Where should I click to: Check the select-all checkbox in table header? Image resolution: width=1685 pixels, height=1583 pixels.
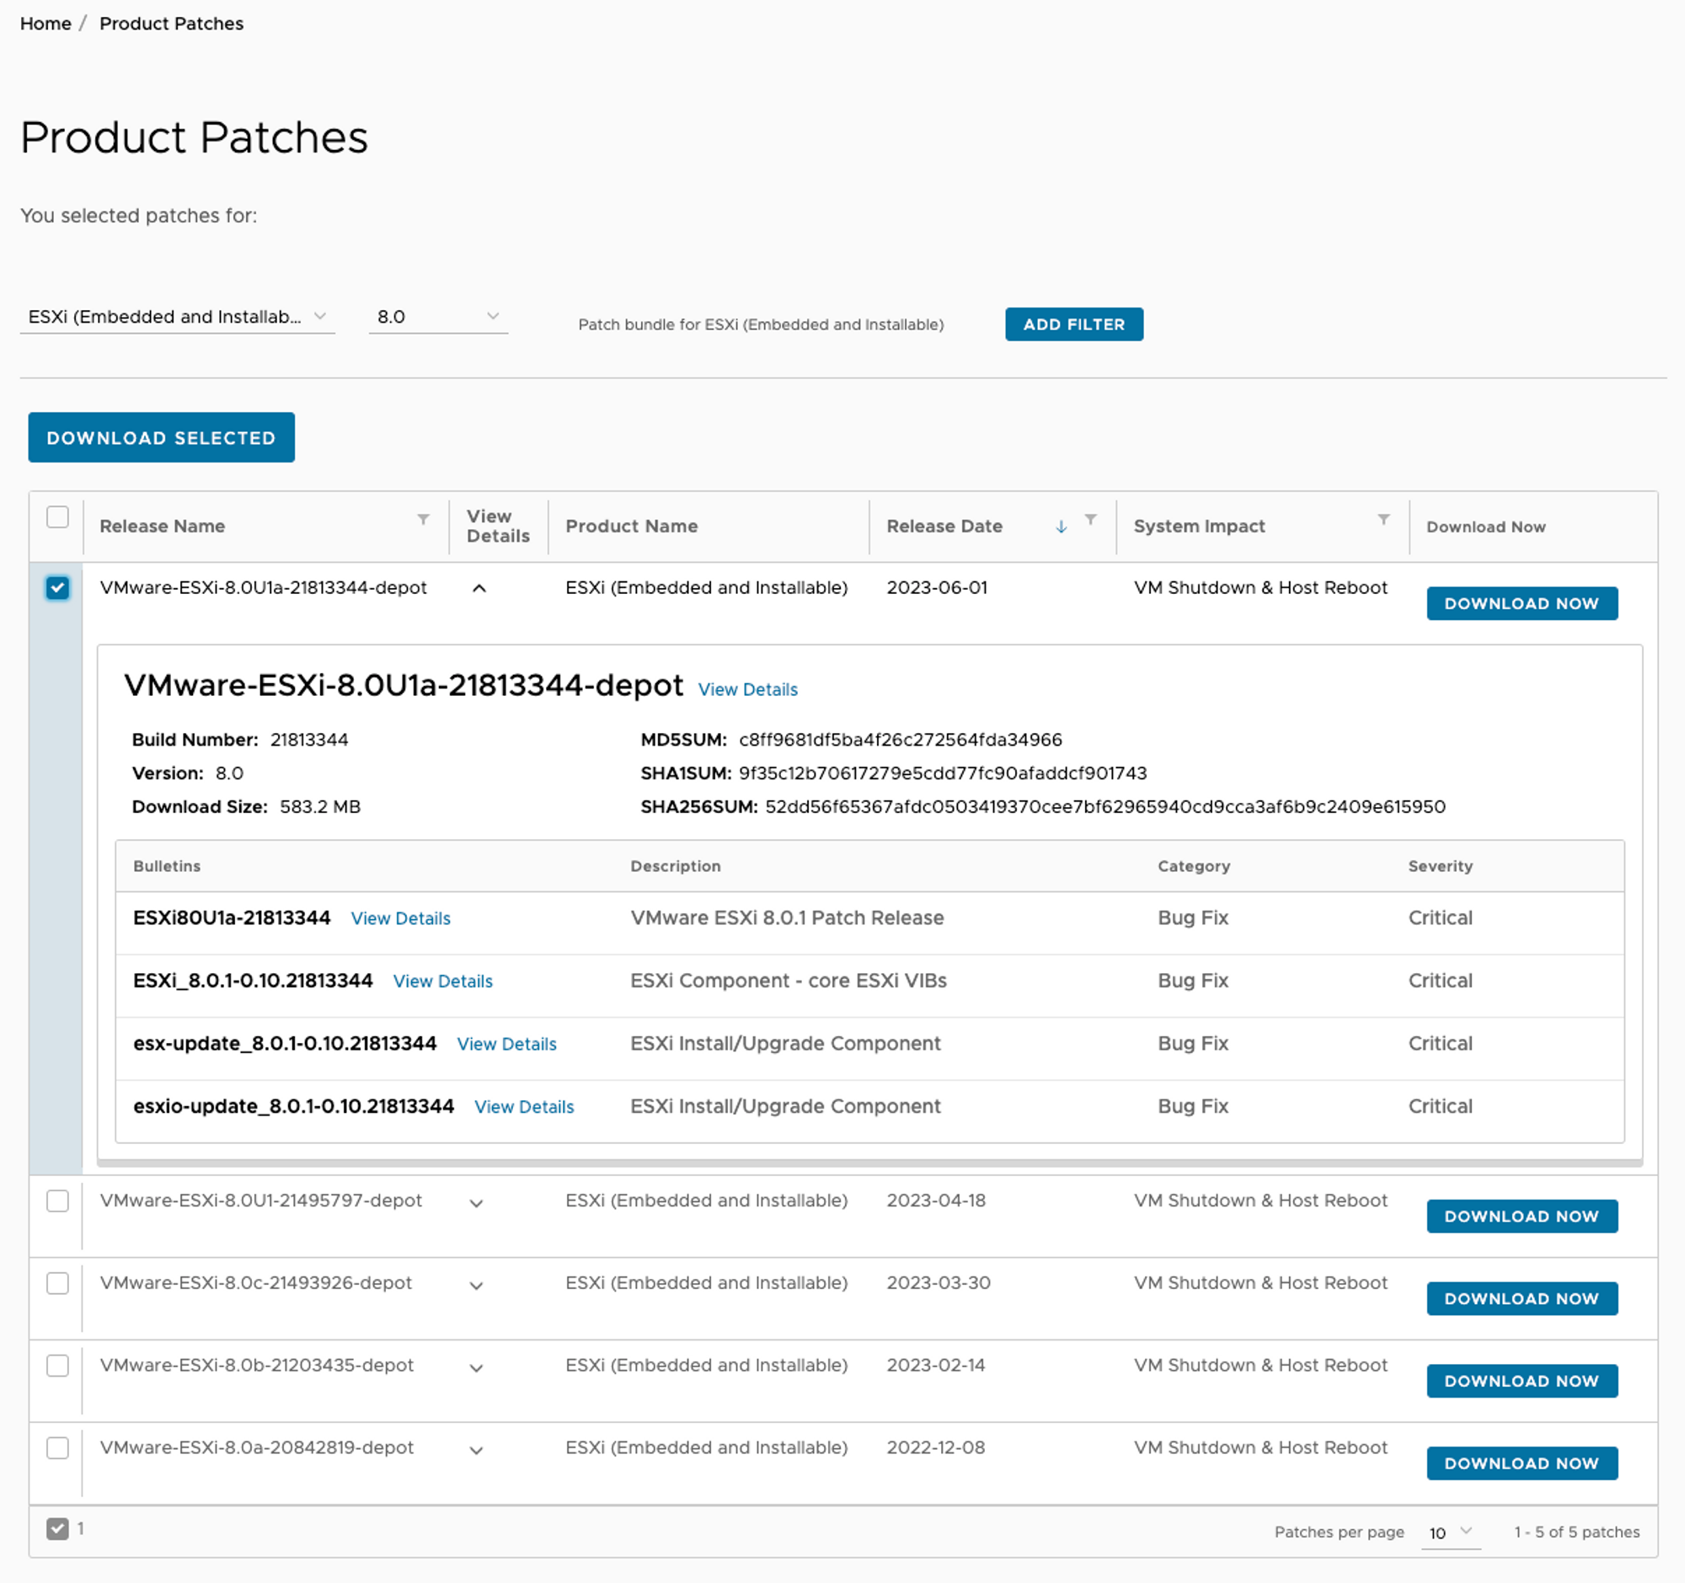coord(57,517)
